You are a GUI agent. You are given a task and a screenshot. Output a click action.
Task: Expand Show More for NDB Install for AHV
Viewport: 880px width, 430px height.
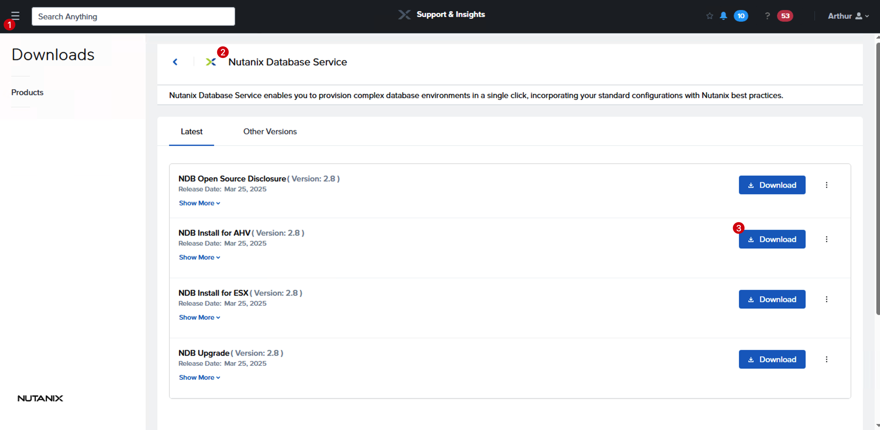coord(199,257)
